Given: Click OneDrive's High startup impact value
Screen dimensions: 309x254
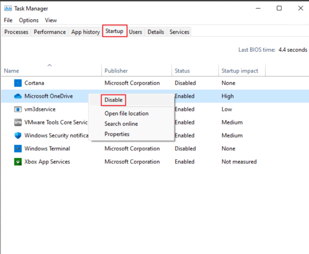Looking at the screenshot, I should [228, 96].
